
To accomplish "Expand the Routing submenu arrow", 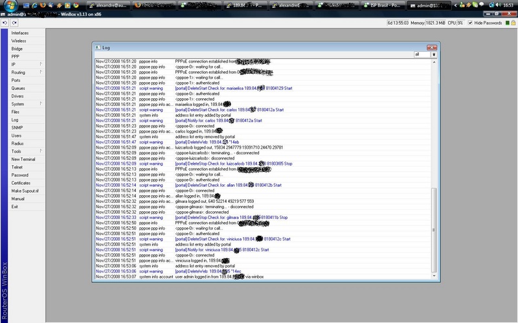I will (x=41, y=72).
